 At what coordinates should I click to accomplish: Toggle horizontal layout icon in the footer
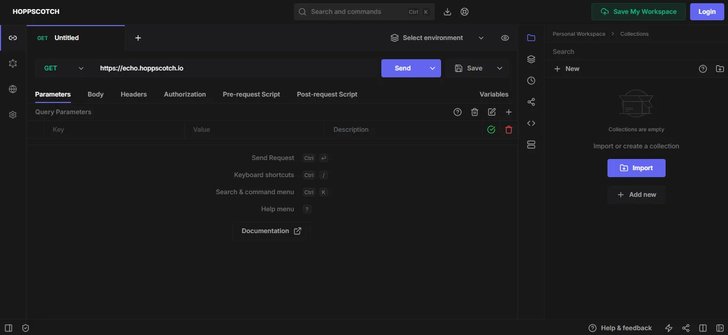click(703, 328)
